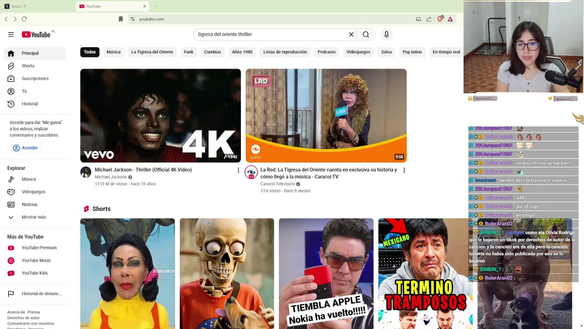Open Caracol Televisión channel name
The height and width of the screenshot is (329, 584).
[278, 184]
